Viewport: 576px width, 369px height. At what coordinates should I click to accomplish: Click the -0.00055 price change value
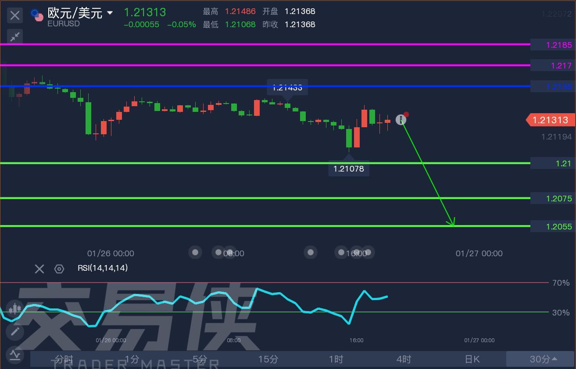pos(141,25)
